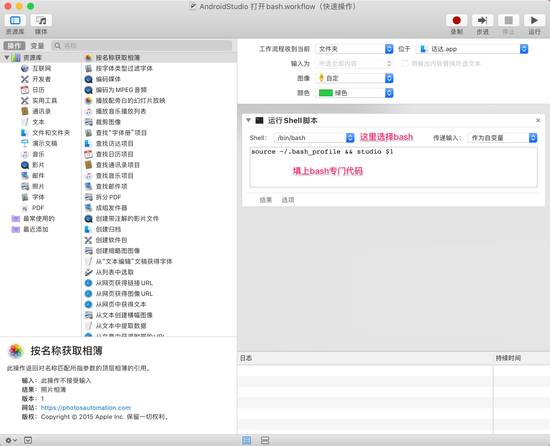Image resolution: width=550 pixels, height=446 pixels.
Task: Click the Record (录制) button icon
Action: pos(456,21)
